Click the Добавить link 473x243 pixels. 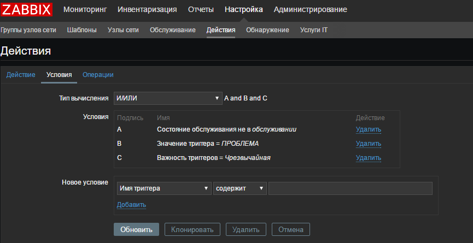tap(131, 205)
